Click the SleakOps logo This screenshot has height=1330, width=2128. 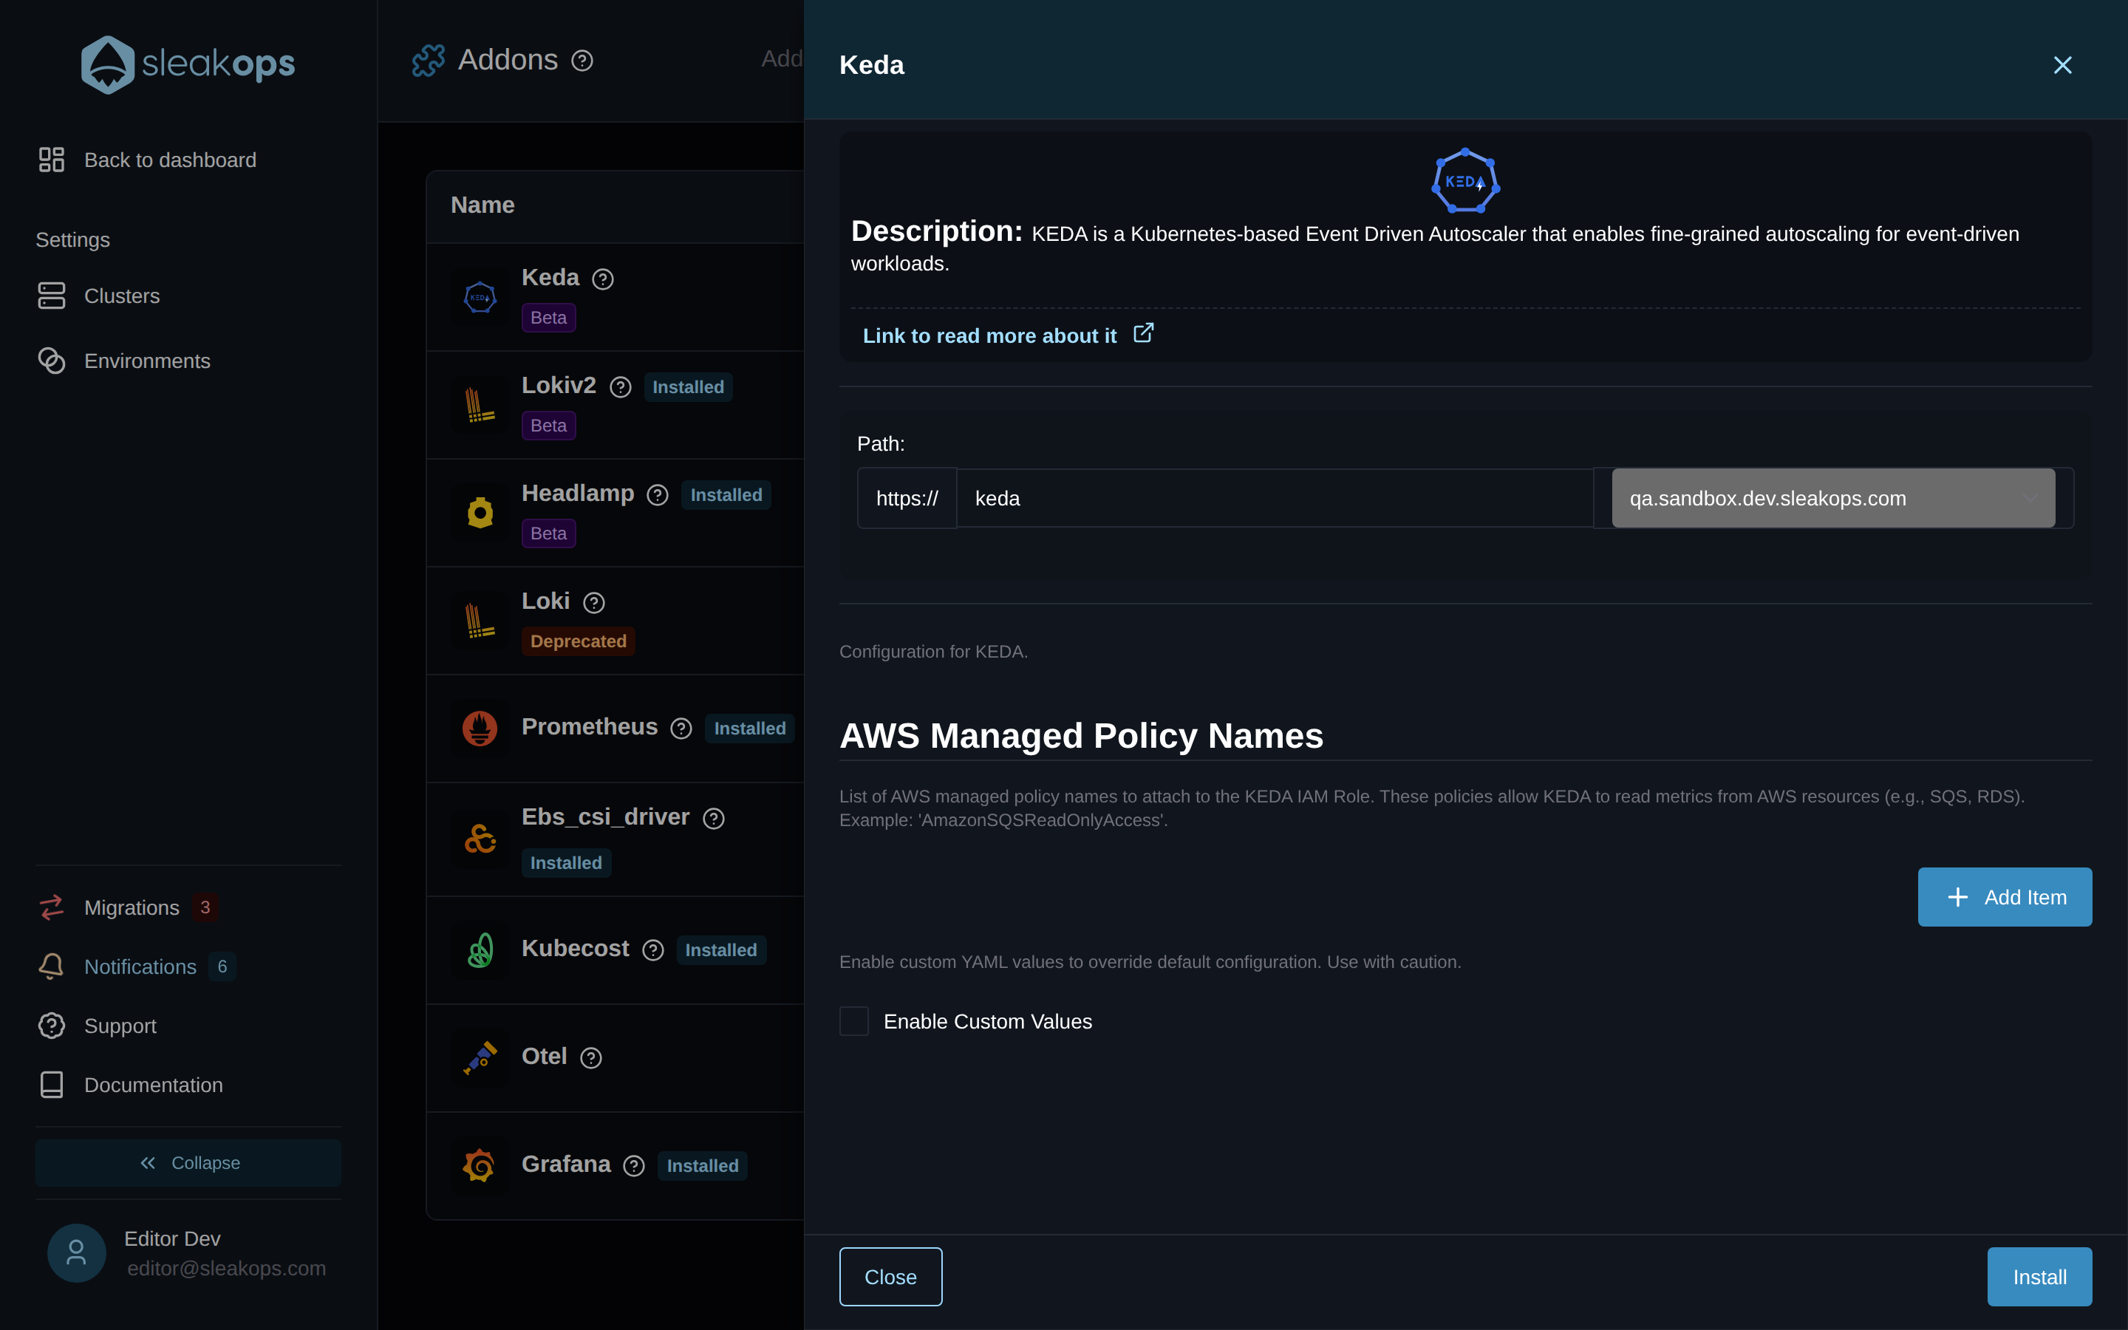(x=187, y=64)
